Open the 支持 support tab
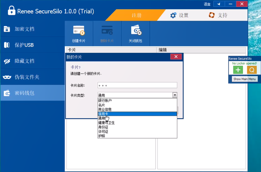 [218, 15]
